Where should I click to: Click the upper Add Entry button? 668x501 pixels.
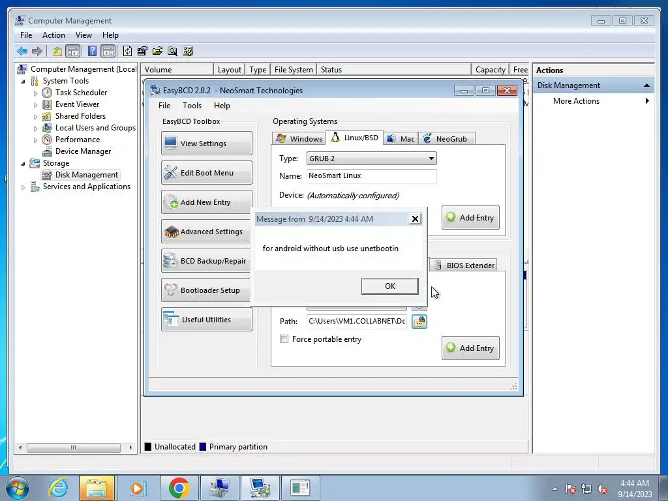(x=470, y=218)
